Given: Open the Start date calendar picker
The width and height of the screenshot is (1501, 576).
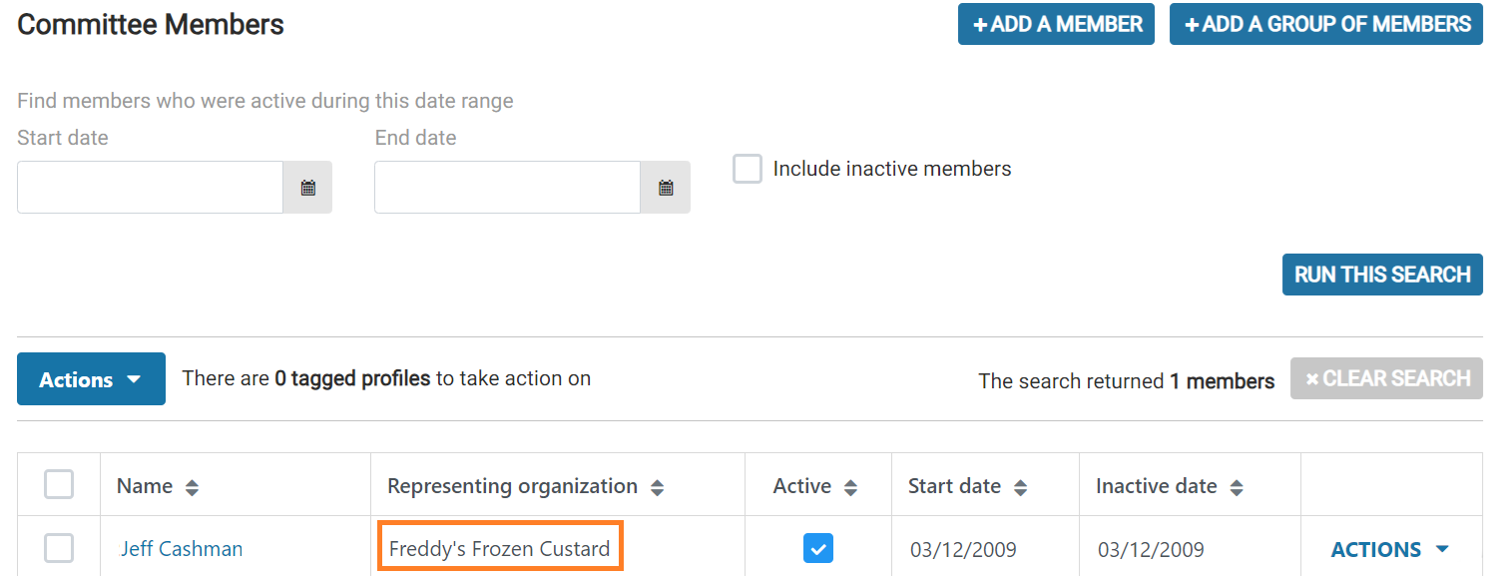Looking at the screenshot, I should (308, 188).
